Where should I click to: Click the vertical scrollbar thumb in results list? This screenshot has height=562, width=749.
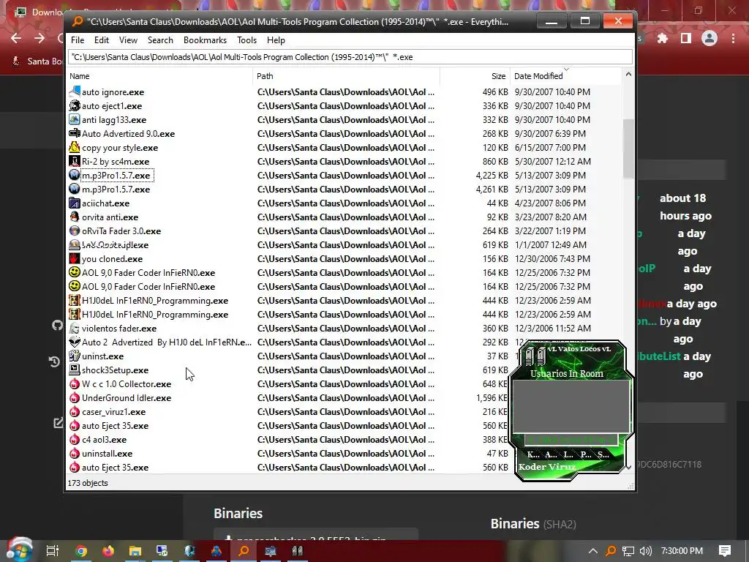pos(628,149)
